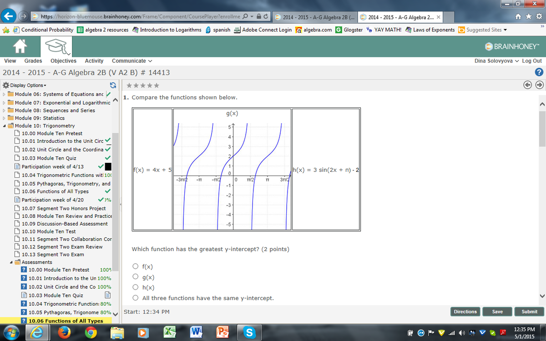Refresh the course tree with sync icon
This screenshot has width=546, height=341.
113,85
